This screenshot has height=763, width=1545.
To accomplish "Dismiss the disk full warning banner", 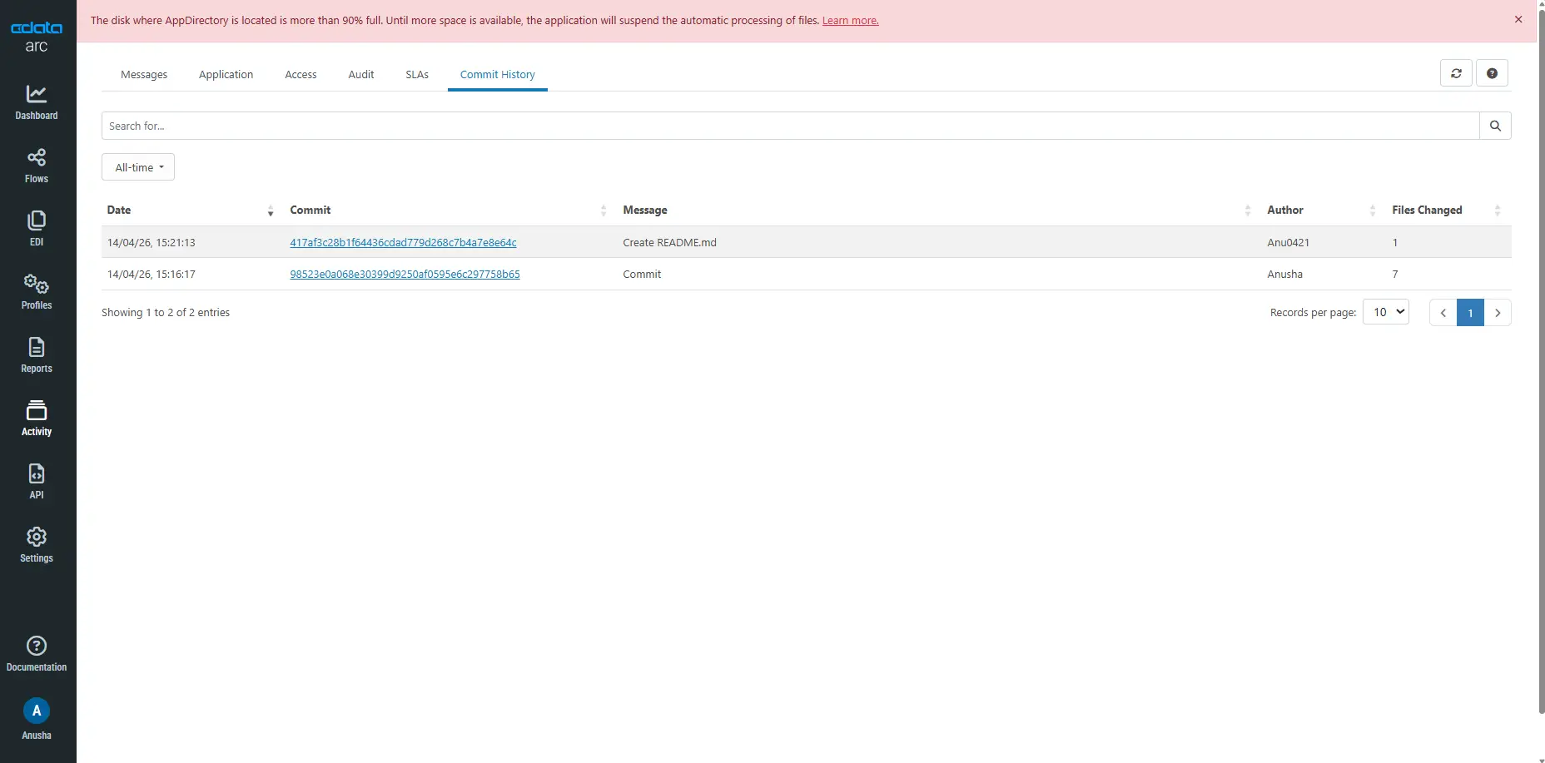I will [1518, 19].
